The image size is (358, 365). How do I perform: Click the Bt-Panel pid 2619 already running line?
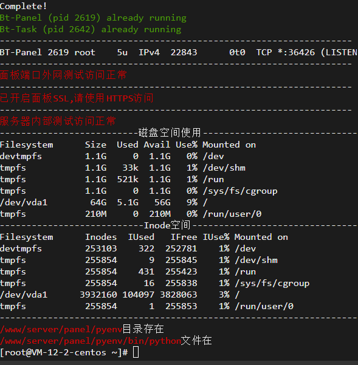(x=93, y=18)
